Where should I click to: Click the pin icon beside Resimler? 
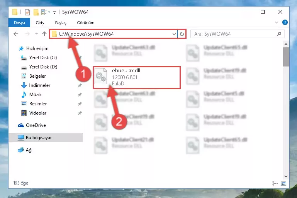point(80,104)
